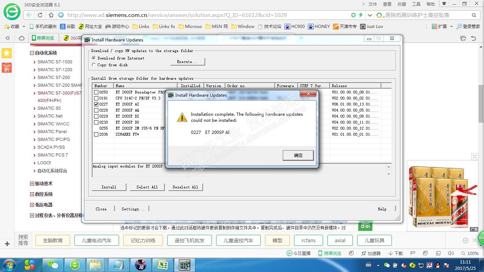The image size is (484, 272).
Task: Expand the 低压电器 tree section
Action: tap(32, 205)
